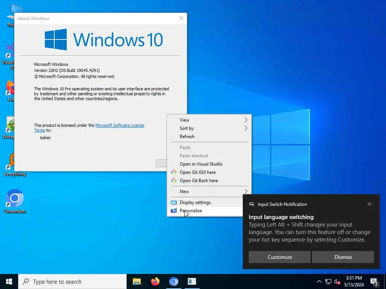This screenshot has height=289, width=386.
Task: Open the Action Center notifications icon
Action: click(374, 281)
